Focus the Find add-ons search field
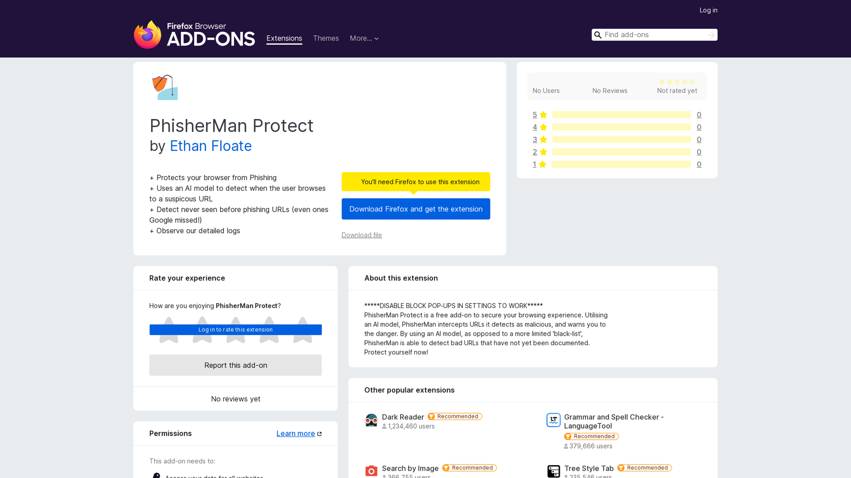Screen dimensions: 851x478 655,35
